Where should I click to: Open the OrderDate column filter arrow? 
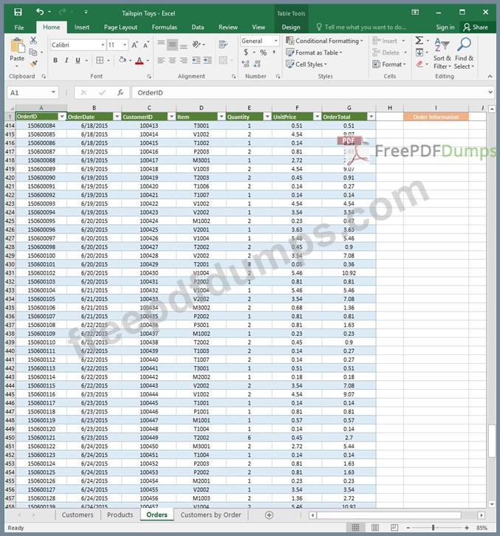coord(117,117)
